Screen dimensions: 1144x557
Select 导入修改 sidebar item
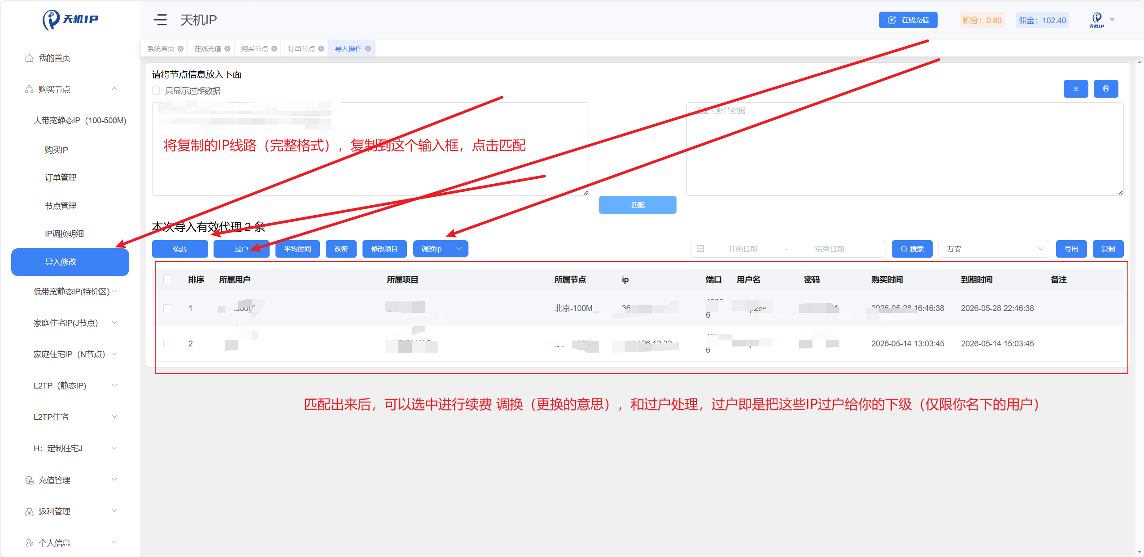coord(70,262)
